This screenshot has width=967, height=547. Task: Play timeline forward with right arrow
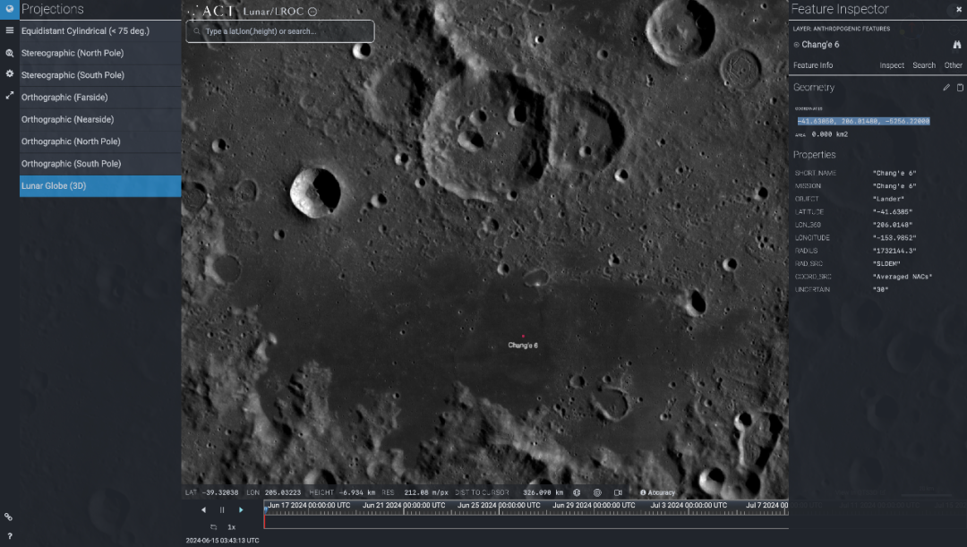241,510
